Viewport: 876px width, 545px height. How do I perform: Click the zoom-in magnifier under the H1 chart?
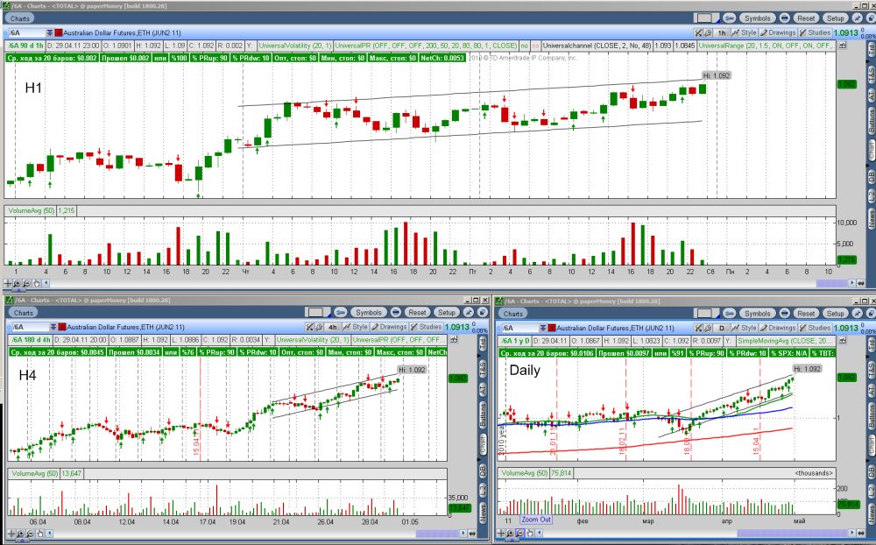click(x=18, y=283)
